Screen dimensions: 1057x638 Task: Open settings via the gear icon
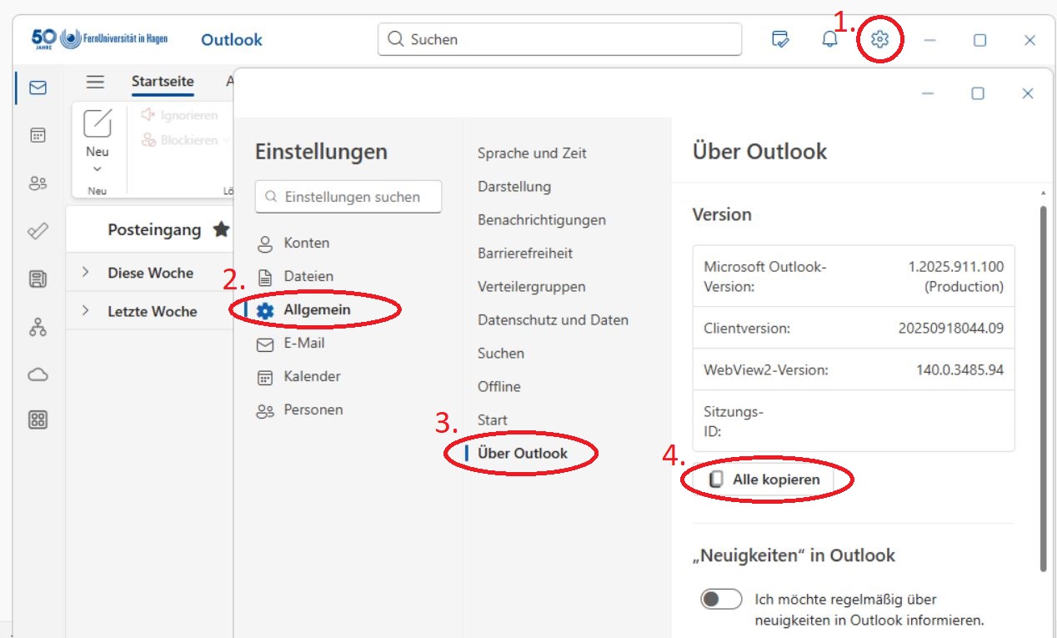[879, 39]
